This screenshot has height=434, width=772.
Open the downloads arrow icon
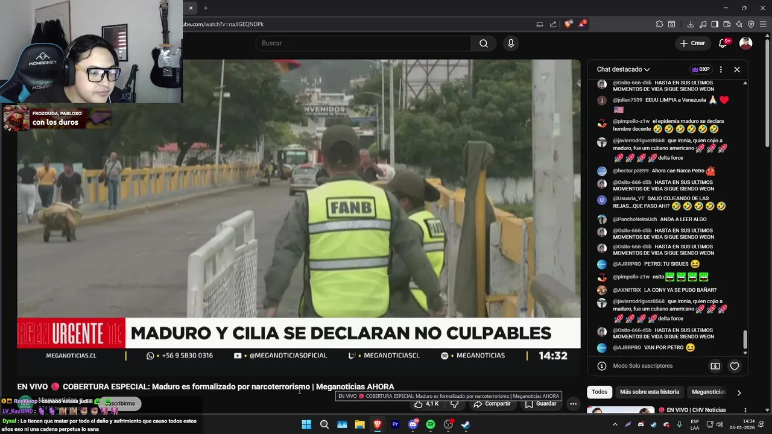point(691,24)
